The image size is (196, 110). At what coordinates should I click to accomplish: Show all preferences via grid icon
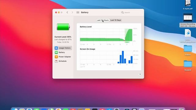[x=78, y=12]
